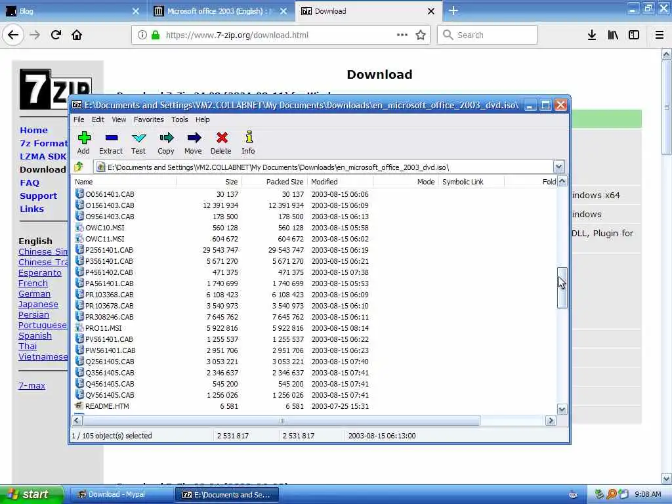Open the 7-max link
The height and width of the screenshot is (504, 672).
click(x=31, y=385)
